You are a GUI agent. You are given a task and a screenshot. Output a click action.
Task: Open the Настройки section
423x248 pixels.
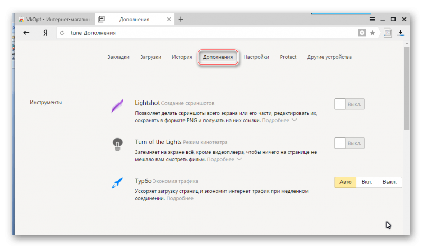click(256, 57)
